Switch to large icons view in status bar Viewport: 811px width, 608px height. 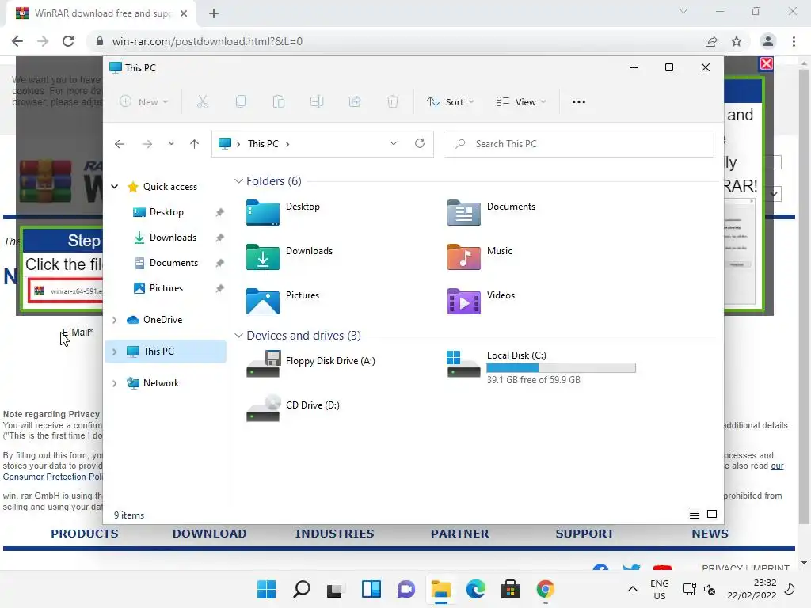click(x=712, y=515)
